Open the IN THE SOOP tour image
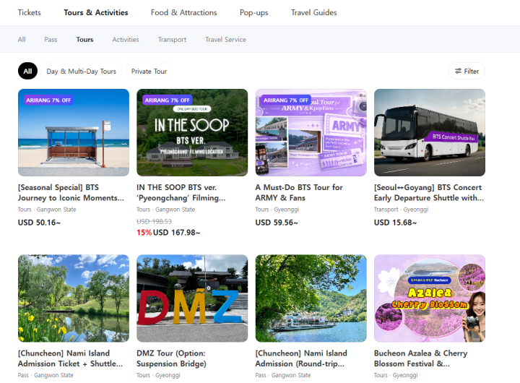The image size is (520, 383). click(192, 132)
